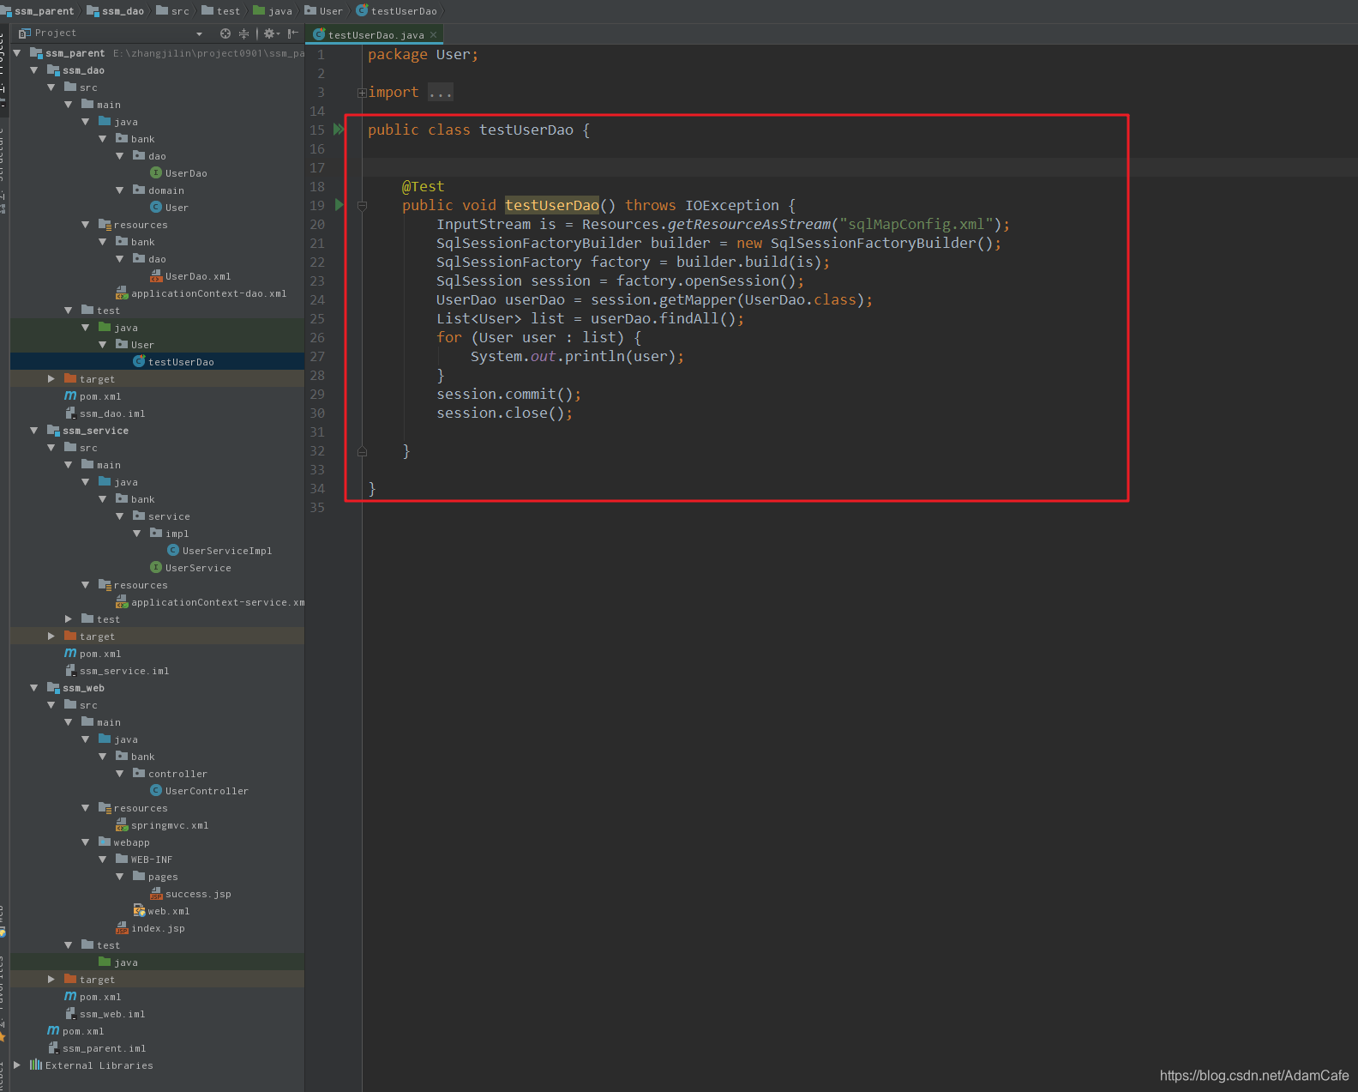Select UserServiceImpl class in tree
This screenshot has height=1092, width=1358.
click(x=219, y=551)
